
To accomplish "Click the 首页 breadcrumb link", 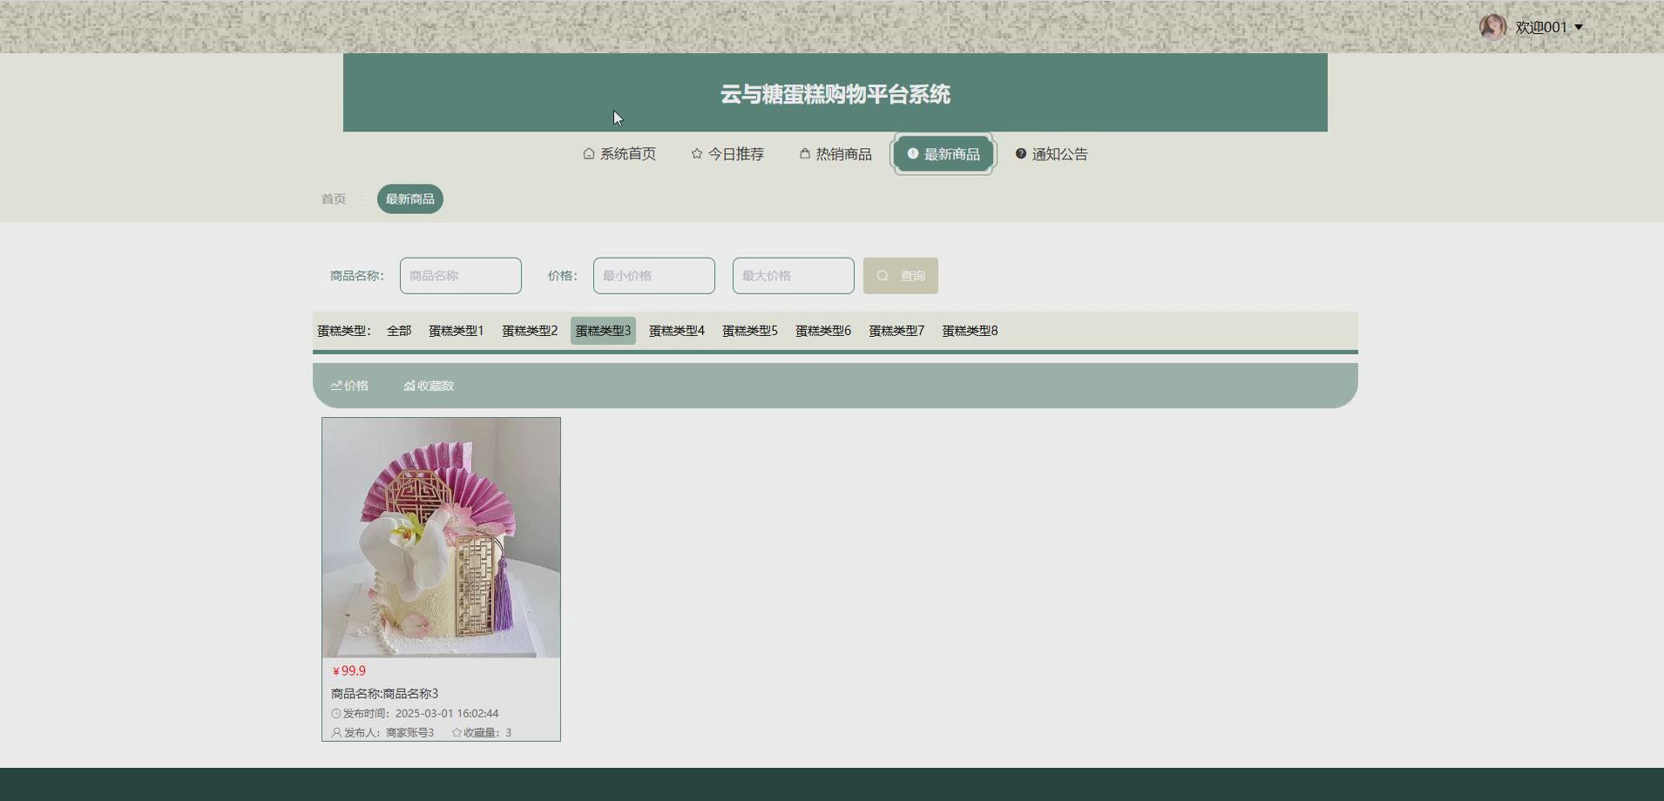I will pos(333,199).
